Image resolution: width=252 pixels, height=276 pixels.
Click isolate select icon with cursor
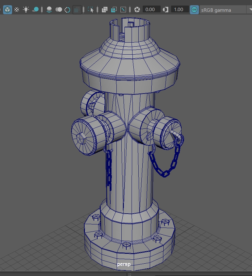[90, 10]
